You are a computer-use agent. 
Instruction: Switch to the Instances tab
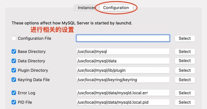coord(86,8)
